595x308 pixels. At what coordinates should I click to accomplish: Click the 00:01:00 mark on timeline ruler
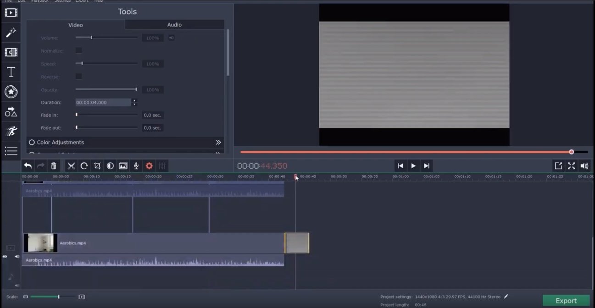click(400, 176)
